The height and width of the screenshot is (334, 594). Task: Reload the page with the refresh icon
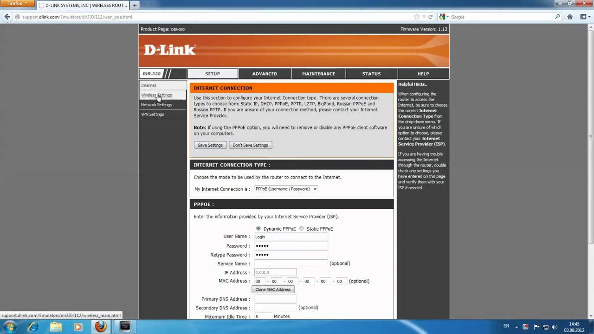(431, 17)
